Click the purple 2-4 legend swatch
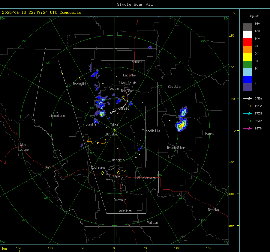 pyautogui.click(x=247, y=87)
